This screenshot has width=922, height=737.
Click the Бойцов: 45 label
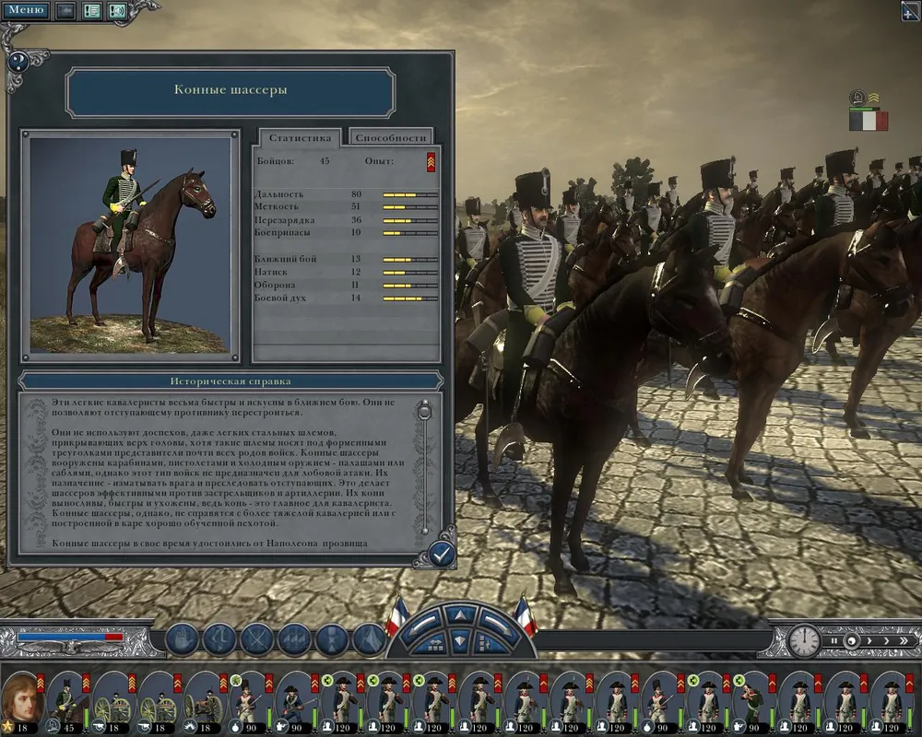[293, 161]
